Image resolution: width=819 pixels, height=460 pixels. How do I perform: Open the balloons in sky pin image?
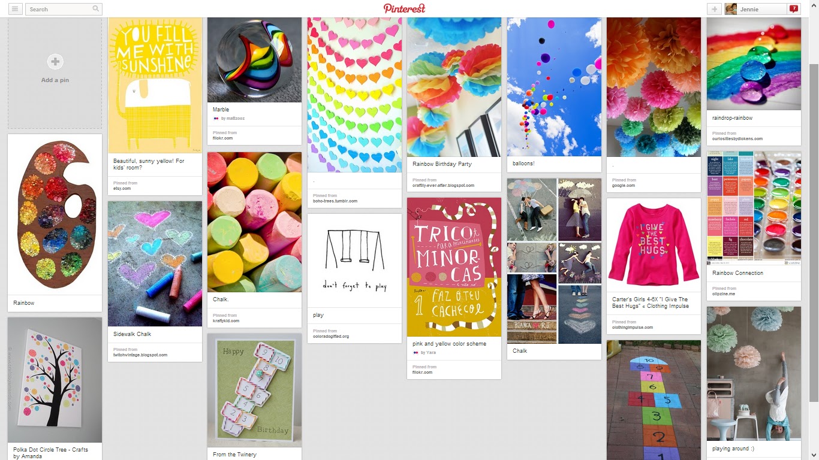(554, 87)
